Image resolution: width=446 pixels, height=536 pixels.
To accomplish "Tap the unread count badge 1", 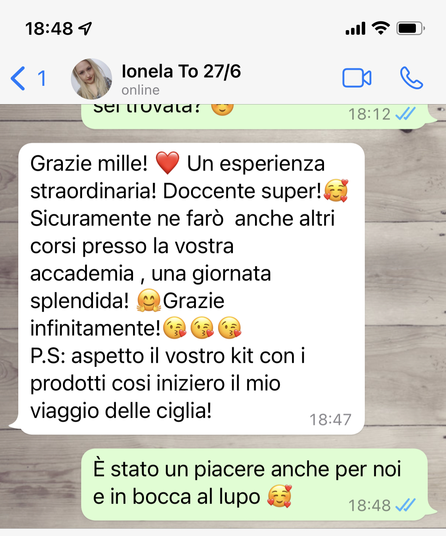I will (42, 79).
